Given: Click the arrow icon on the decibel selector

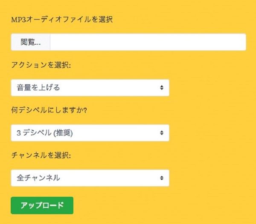Looking at the screenshot, I should point(162,133).
